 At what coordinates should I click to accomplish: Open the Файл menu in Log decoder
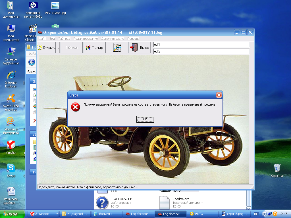[x=42, y=39]
